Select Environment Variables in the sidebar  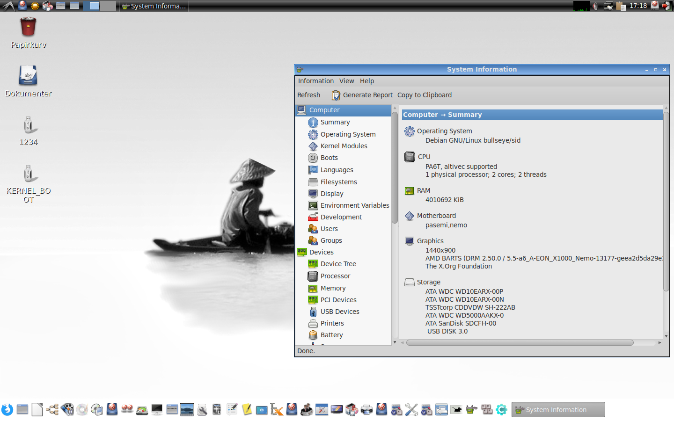click(x=354, y=206)
